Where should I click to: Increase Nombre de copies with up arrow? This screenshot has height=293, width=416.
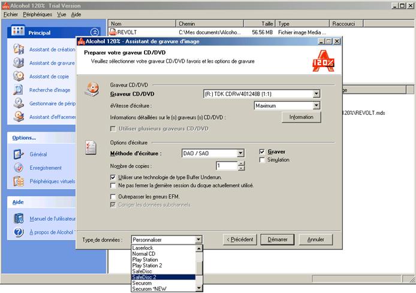(241, 164)
